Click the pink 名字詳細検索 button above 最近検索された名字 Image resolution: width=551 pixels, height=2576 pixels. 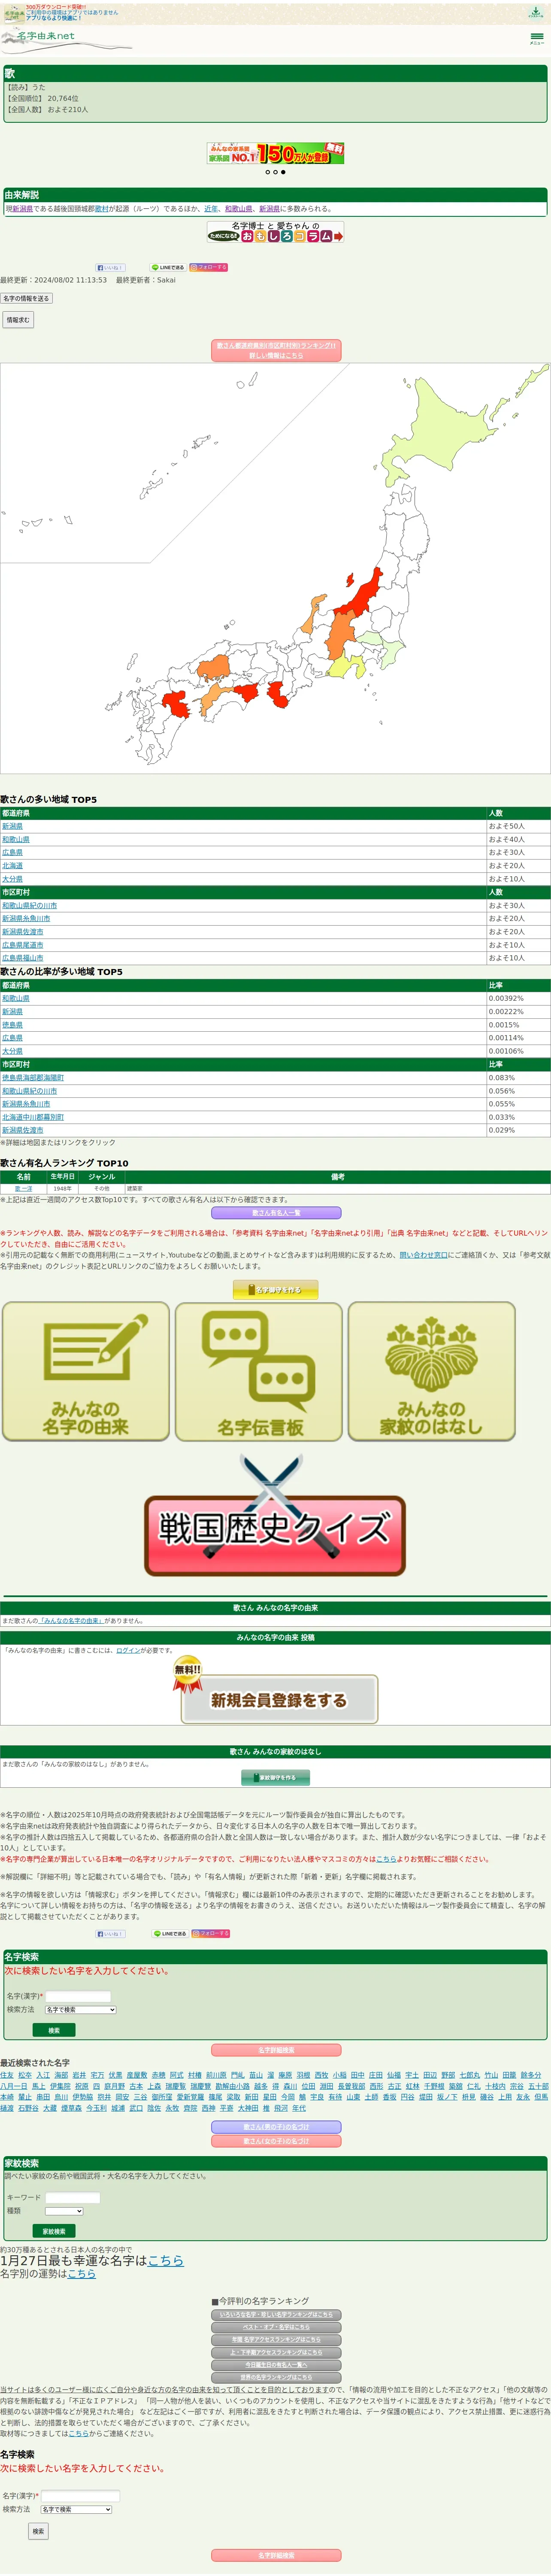[275, 2050]
